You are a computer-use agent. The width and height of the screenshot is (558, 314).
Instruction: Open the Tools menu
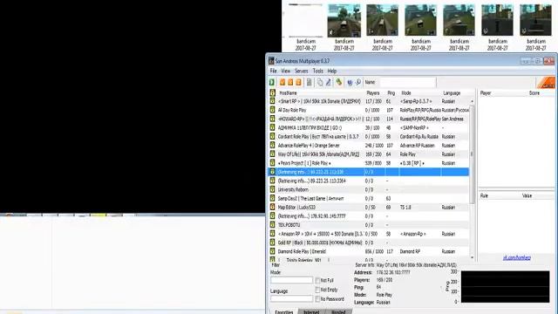pyautogui.click(x=317, y=71)
